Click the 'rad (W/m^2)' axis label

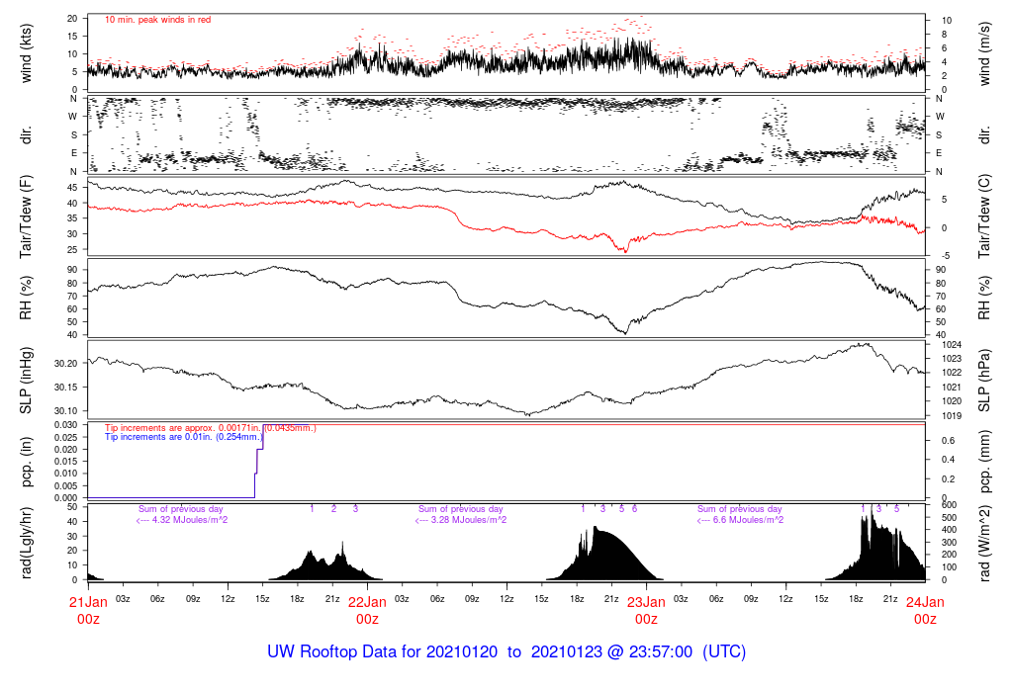[984, 543]
